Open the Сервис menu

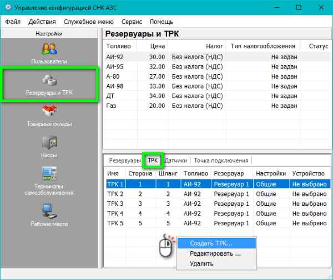(x=132, y=22)
